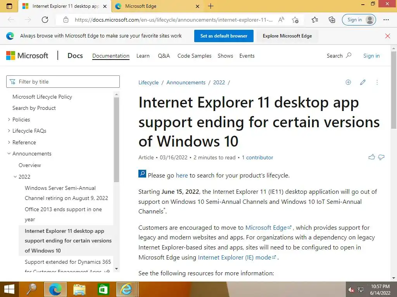Click the sidebar scrollbar thumb

coord(116,140)
